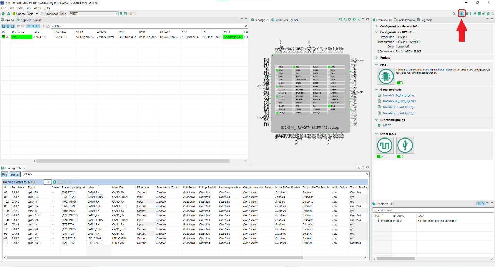Open the Pins tool in top-right toolbar

461,14
